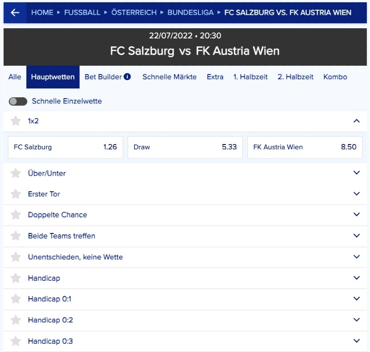
Task: Go to HOME breadcrumb
Action: pos(42,13)
